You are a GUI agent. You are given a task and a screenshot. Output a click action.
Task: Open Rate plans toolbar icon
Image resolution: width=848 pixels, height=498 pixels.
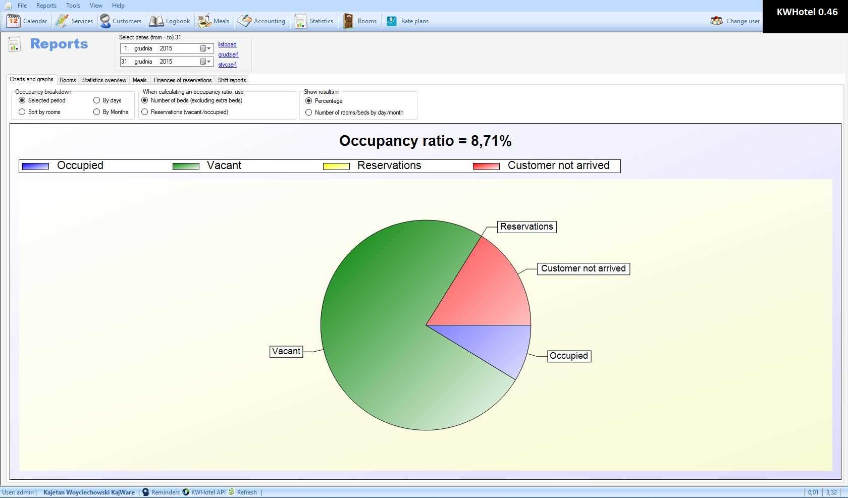[392, 21]
